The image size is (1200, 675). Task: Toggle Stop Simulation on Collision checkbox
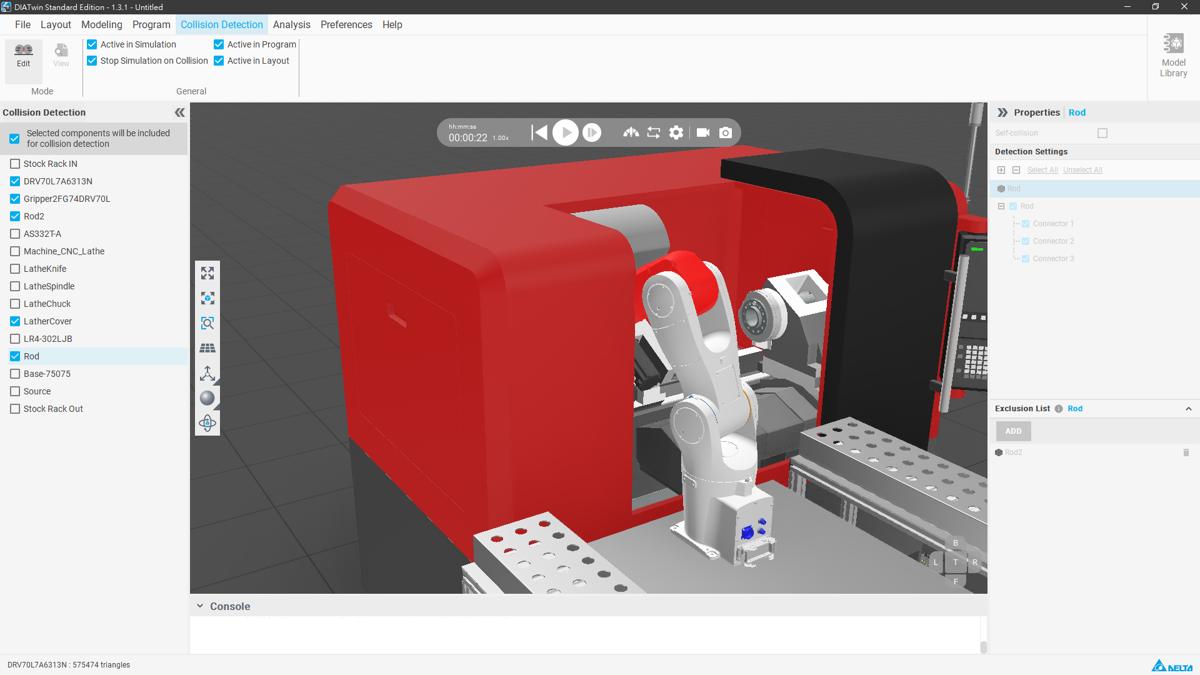[x=92, y=61]
